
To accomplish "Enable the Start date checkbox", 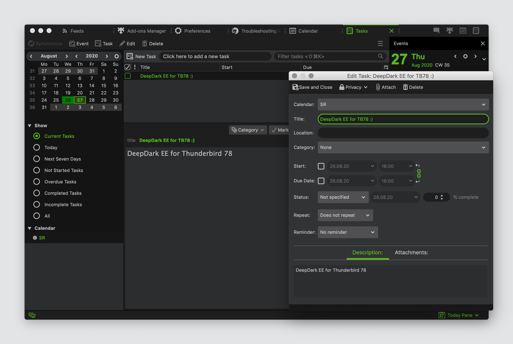I will tap(321, 166).
